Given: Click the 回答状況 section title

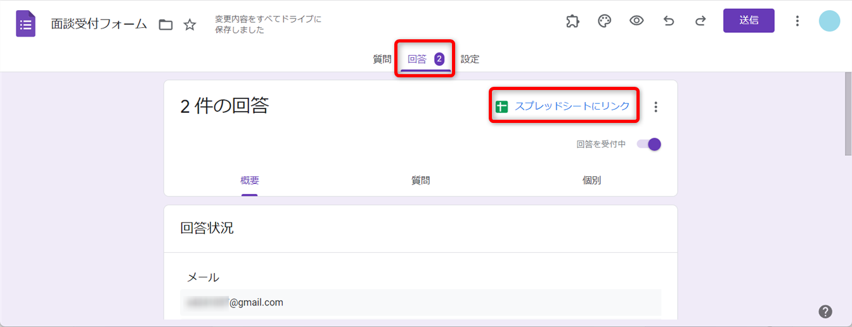Looking at the screenshot, I should tap(207, 228).
